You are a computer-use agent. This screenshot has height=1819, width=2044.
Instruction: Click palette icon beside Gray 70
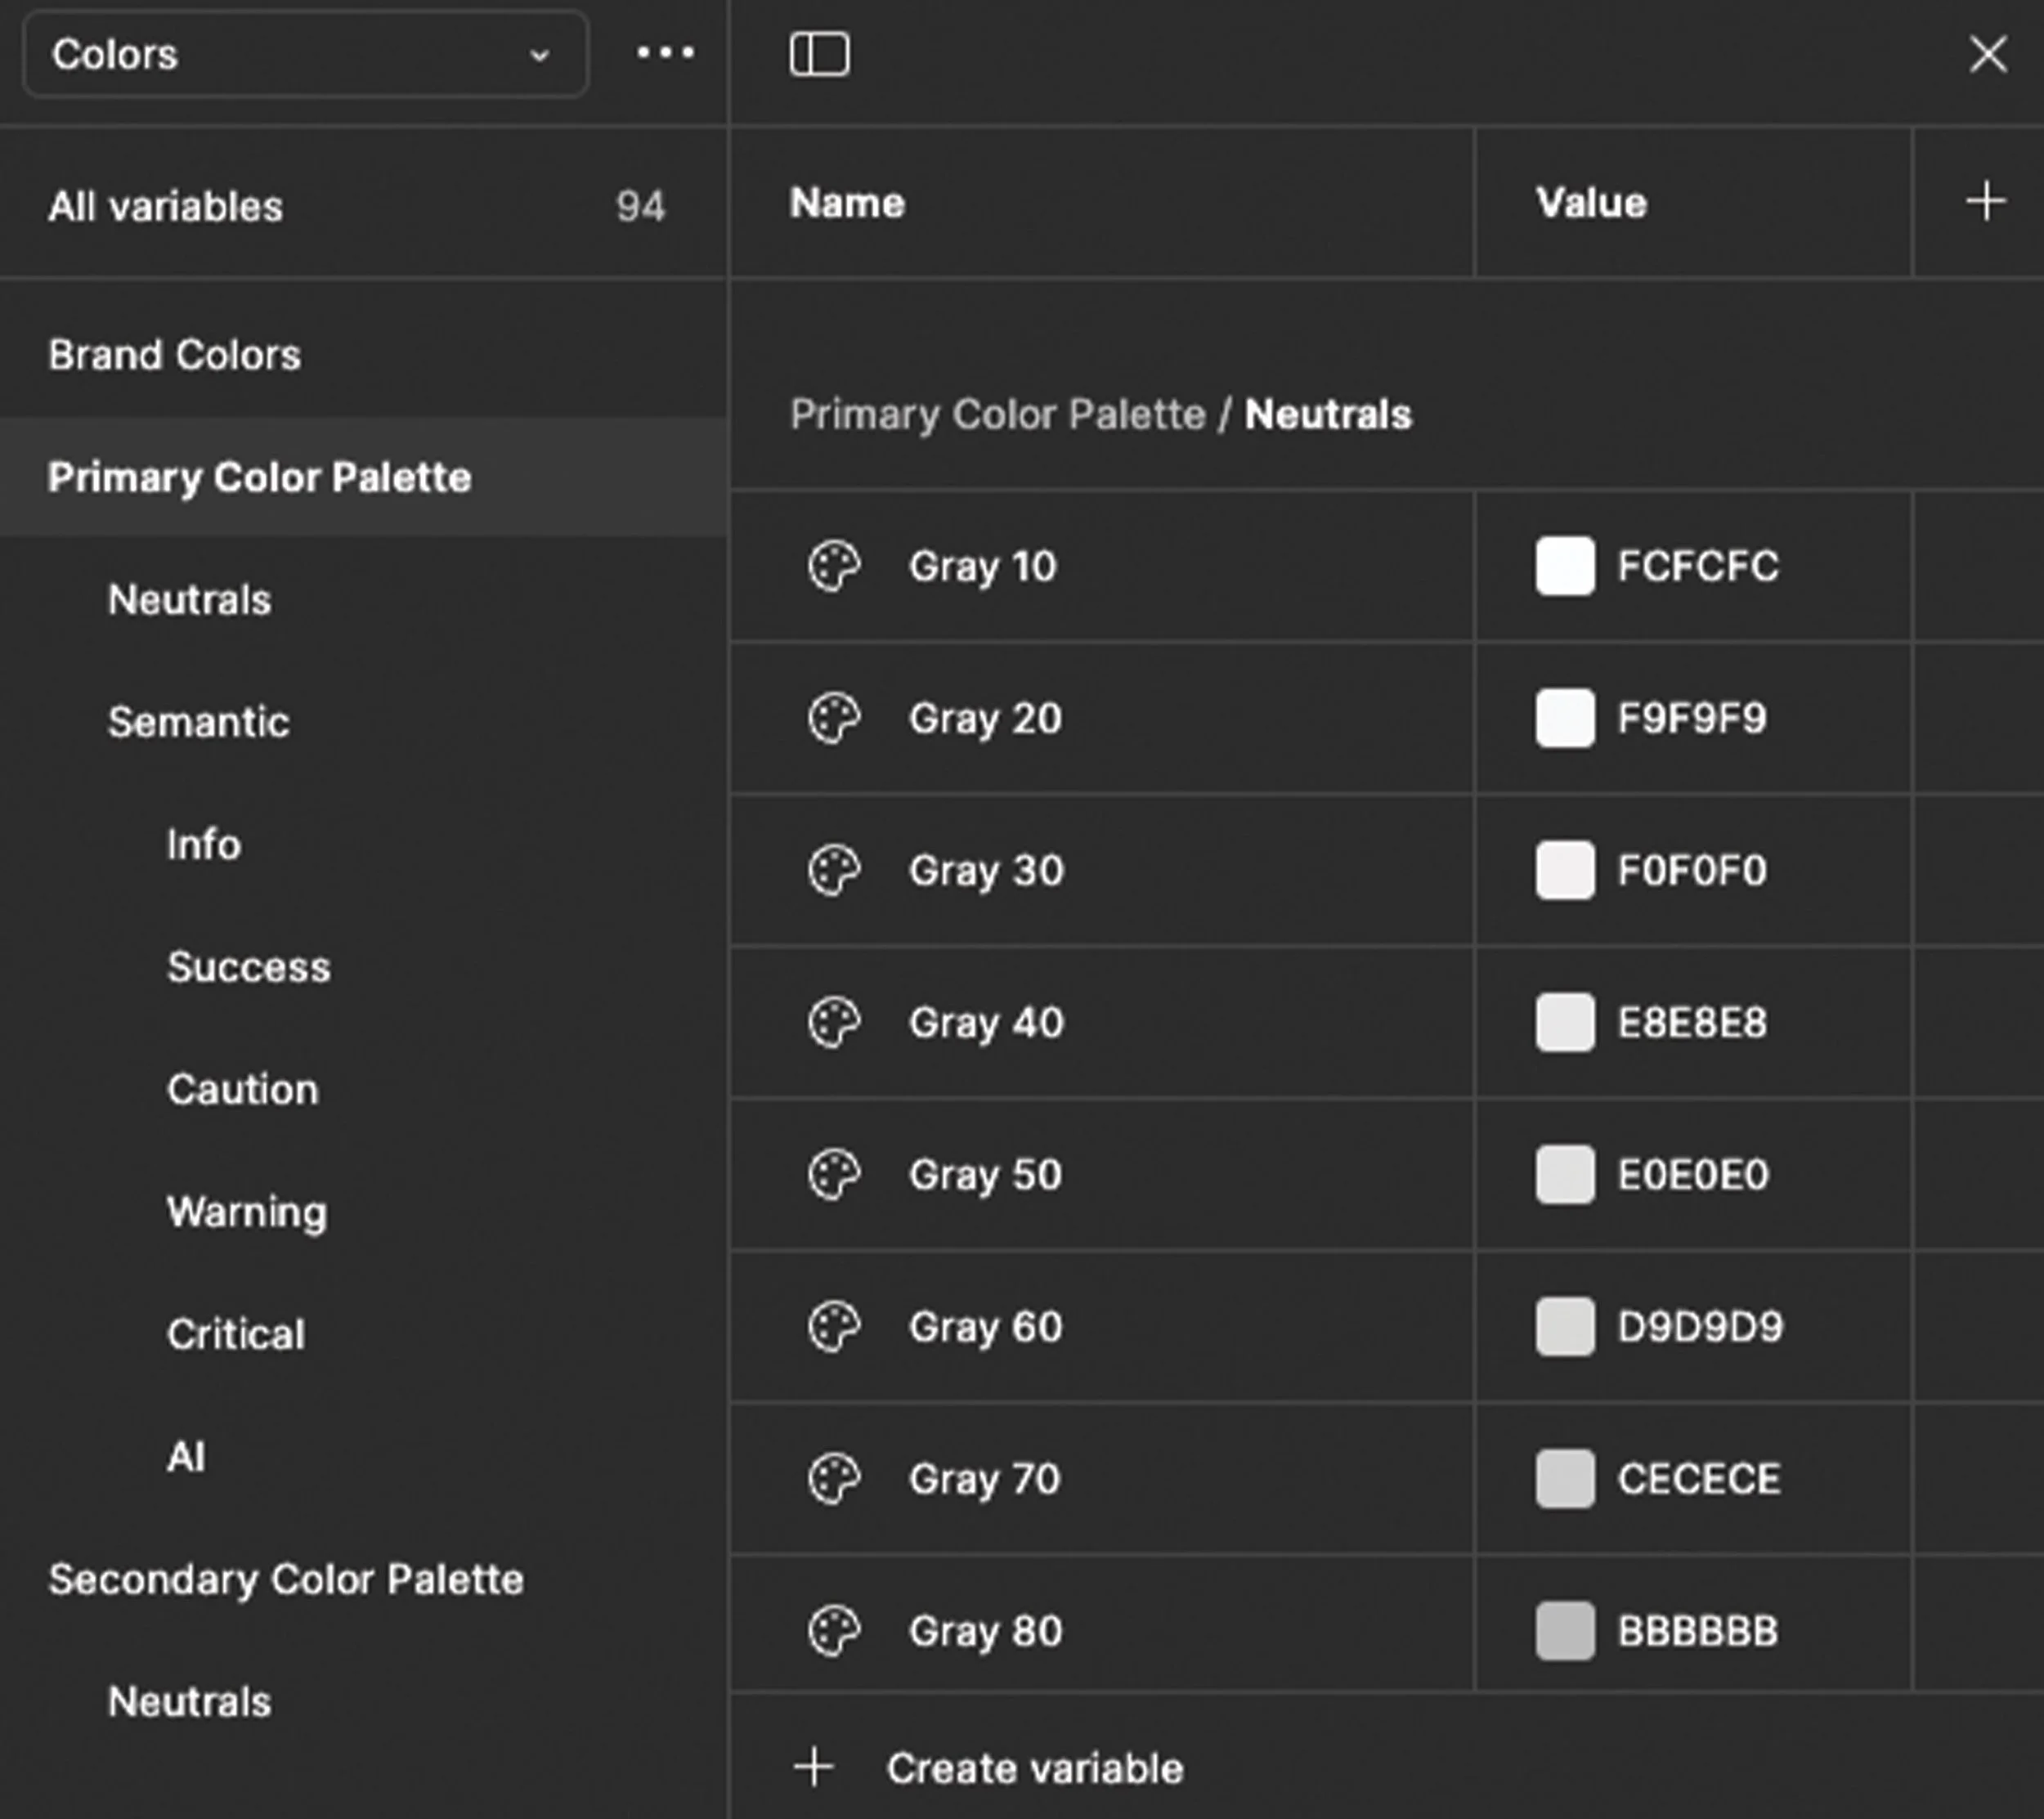click(x=833, y=1478)
